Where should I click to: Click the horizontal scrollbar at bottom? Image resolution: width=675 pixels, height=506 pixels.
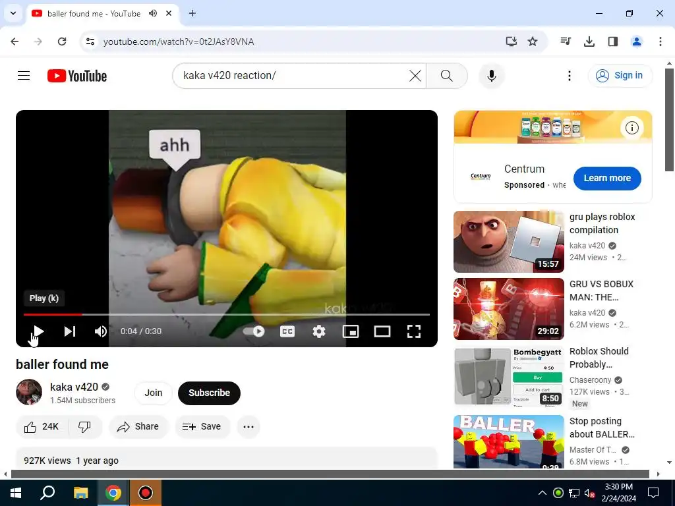330,474
